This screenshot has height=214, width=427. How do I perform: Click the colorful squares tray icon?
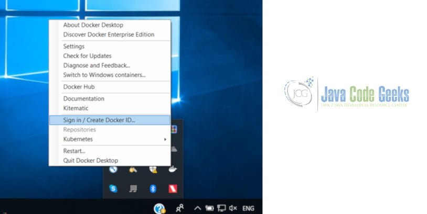click(174, 129)
